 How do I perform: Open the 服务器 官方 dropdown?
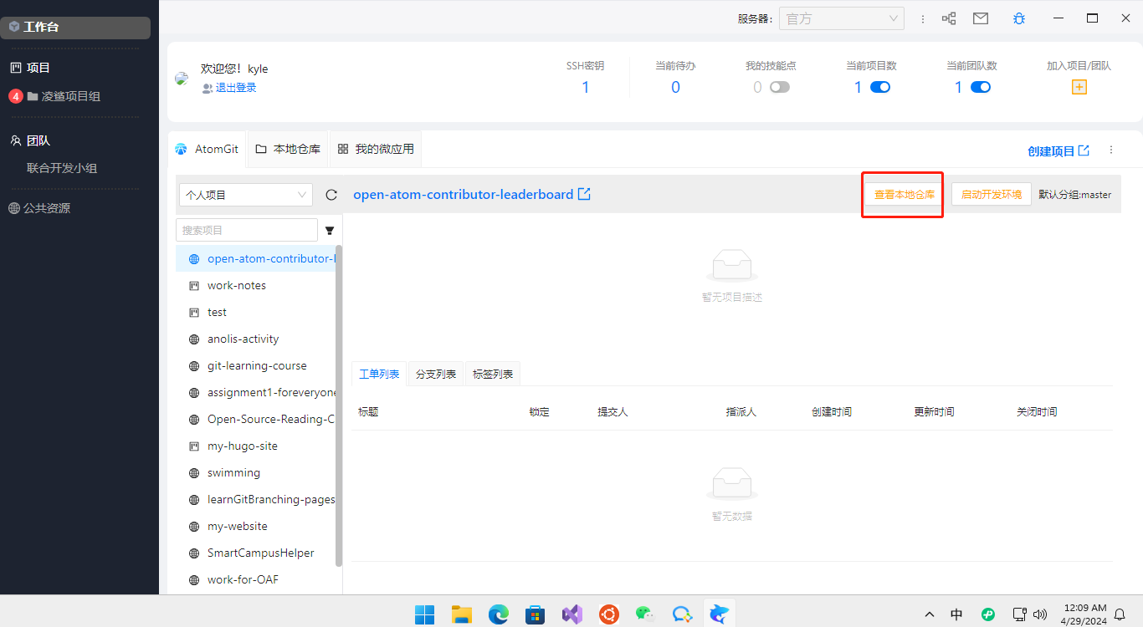842,18
